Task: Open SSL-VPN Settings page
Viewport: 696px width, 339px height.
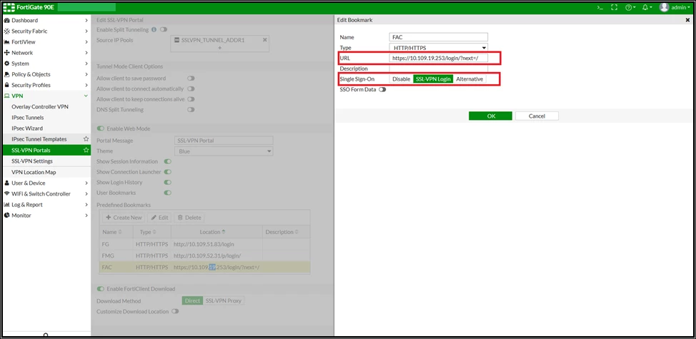Action: 32,161
